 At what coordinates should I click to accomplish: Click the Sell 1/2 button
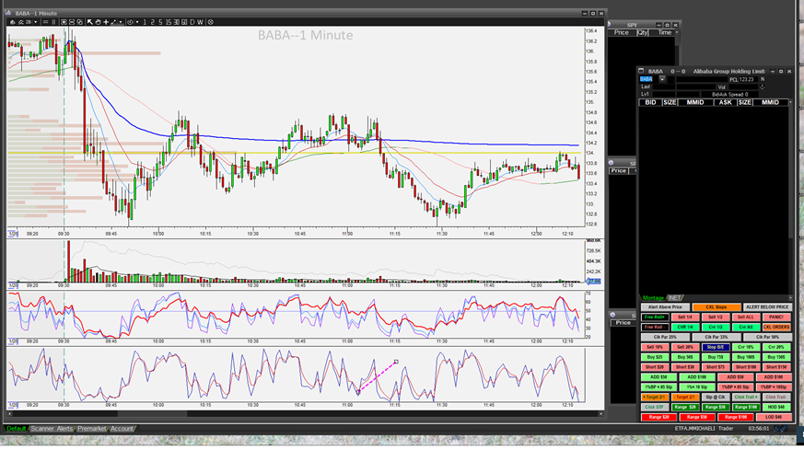(x=716, y=317)
